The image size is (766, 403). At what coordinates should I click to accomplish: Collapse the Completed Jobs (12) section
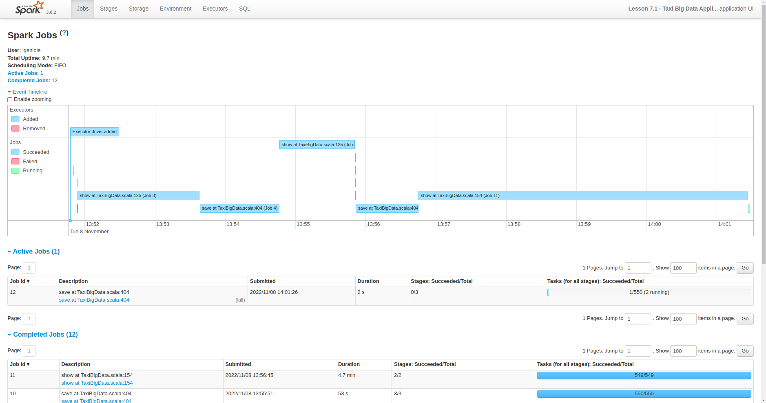[43, 335]
